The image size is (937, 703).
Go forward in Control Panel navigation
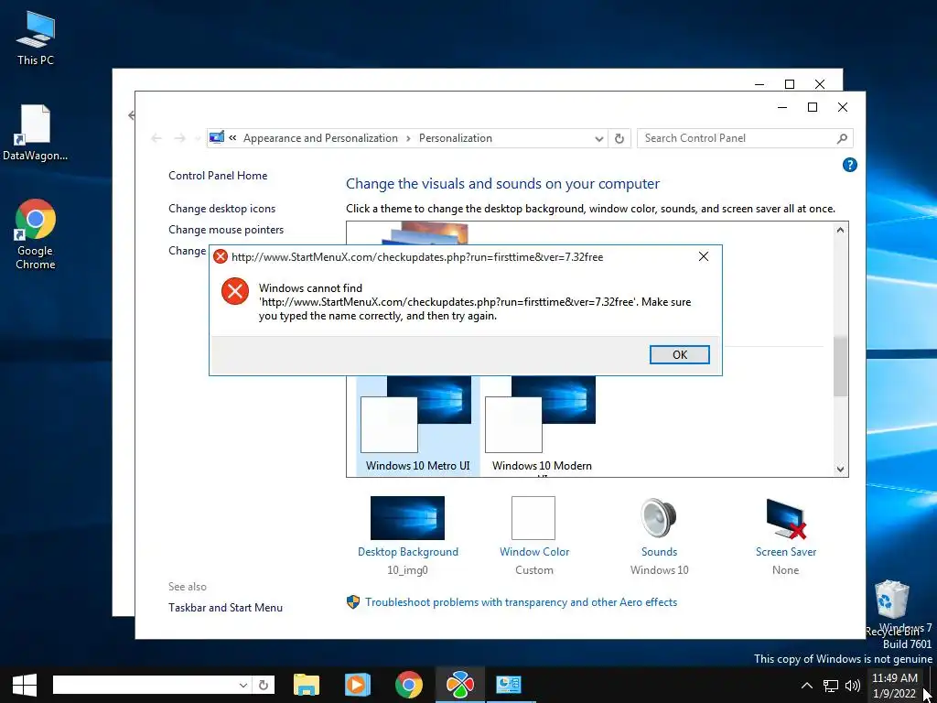click(x=179, y=138)
